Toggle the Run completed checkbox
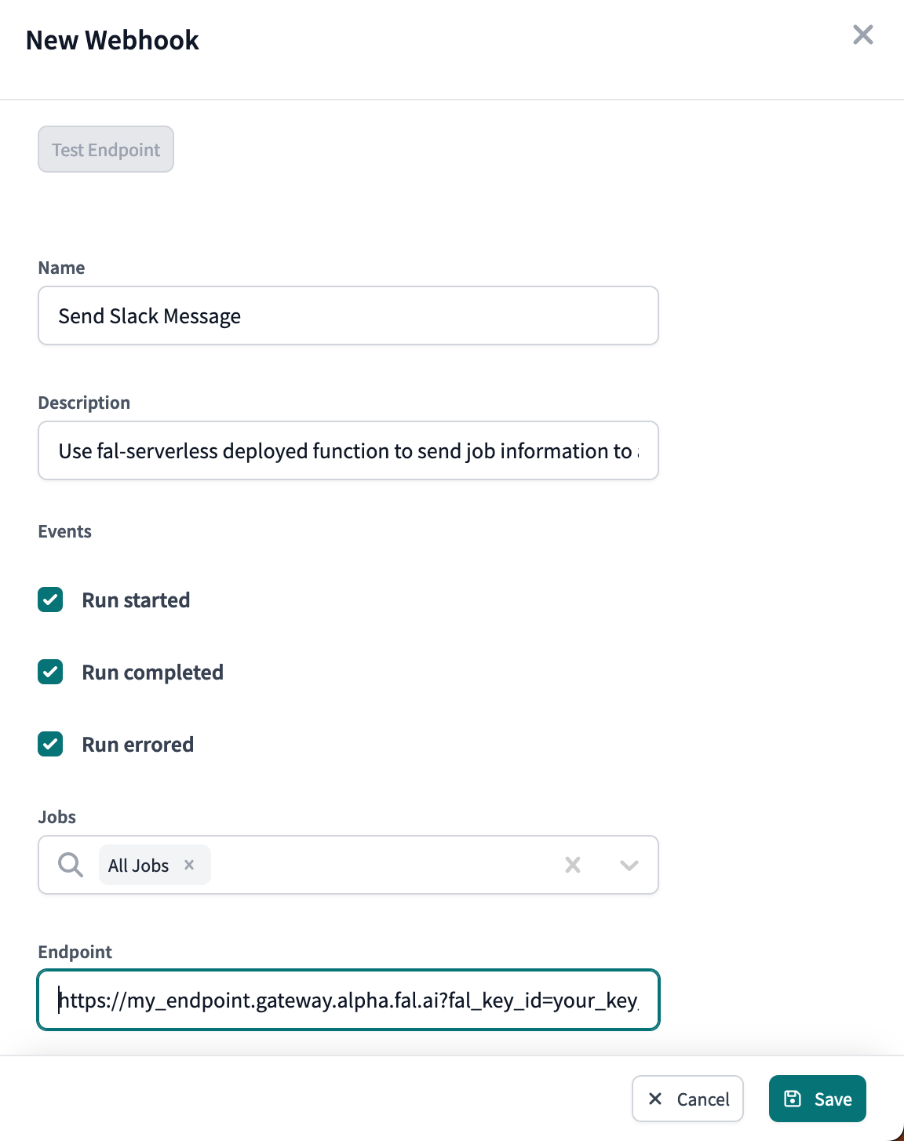The width and height of the screenshot is (904, 1141). [x=50, y=672]
